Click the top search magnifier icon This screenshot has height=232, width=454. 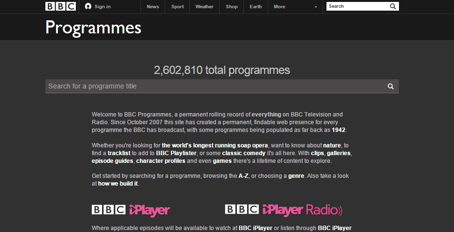pos(393,6)
